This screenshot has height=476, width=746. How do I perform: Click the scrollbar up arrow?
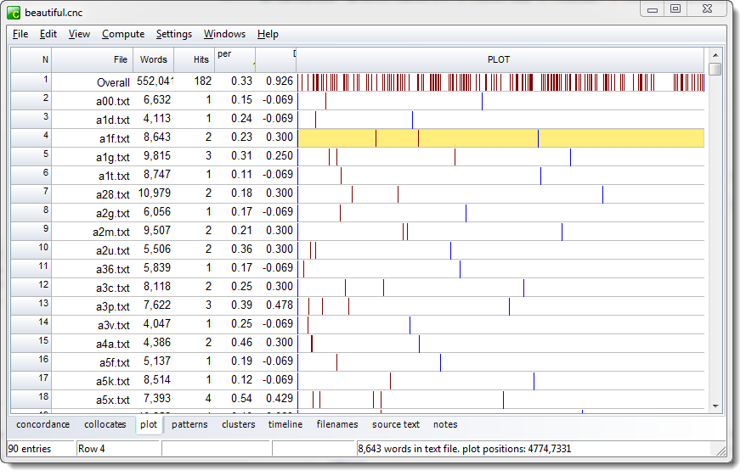click(x=715, y=53)
